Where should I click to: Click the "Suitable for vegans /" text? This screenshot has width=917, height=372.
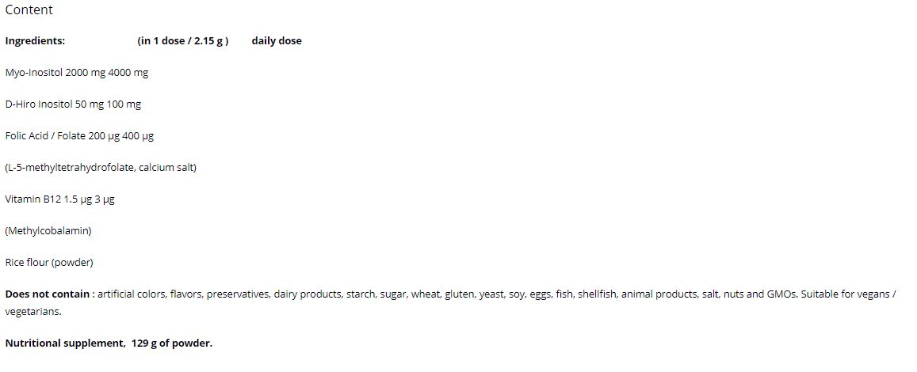pyautogui.click(x=848, y=294)
